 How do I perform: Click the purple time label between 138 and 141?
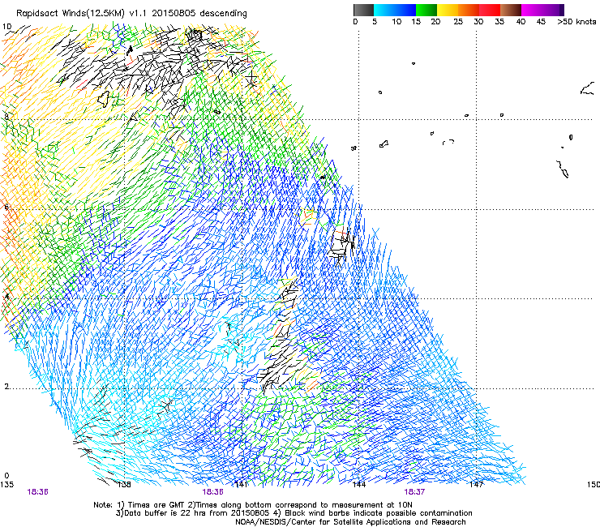point(212,492)
